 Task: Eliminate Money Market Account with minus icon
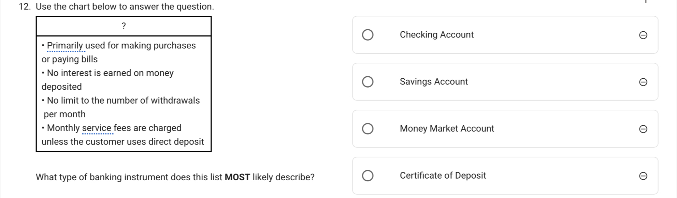pyautogui.click(x=643, y=129)
